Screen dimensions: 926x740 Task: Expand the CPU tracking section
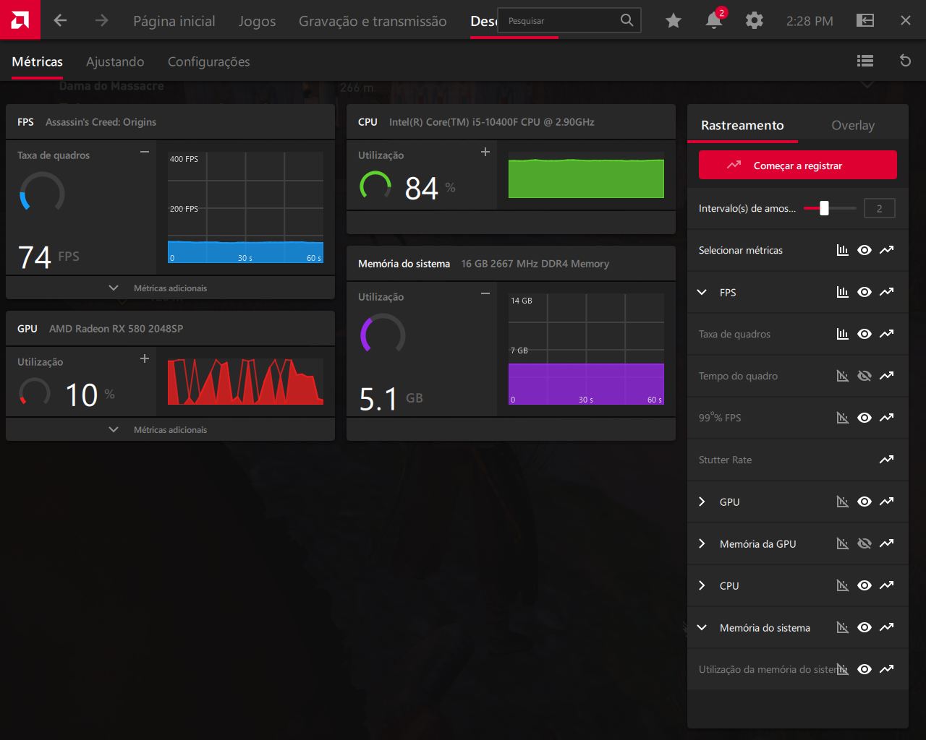702,585
